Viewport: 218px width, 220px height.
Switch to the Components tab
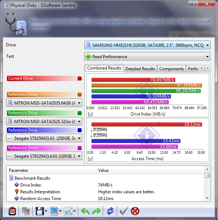tap(171, 69)
